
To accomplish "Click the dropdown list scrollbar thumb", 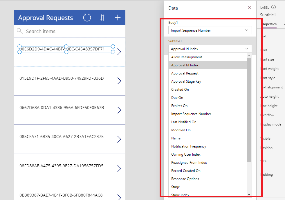I will 249,110.
